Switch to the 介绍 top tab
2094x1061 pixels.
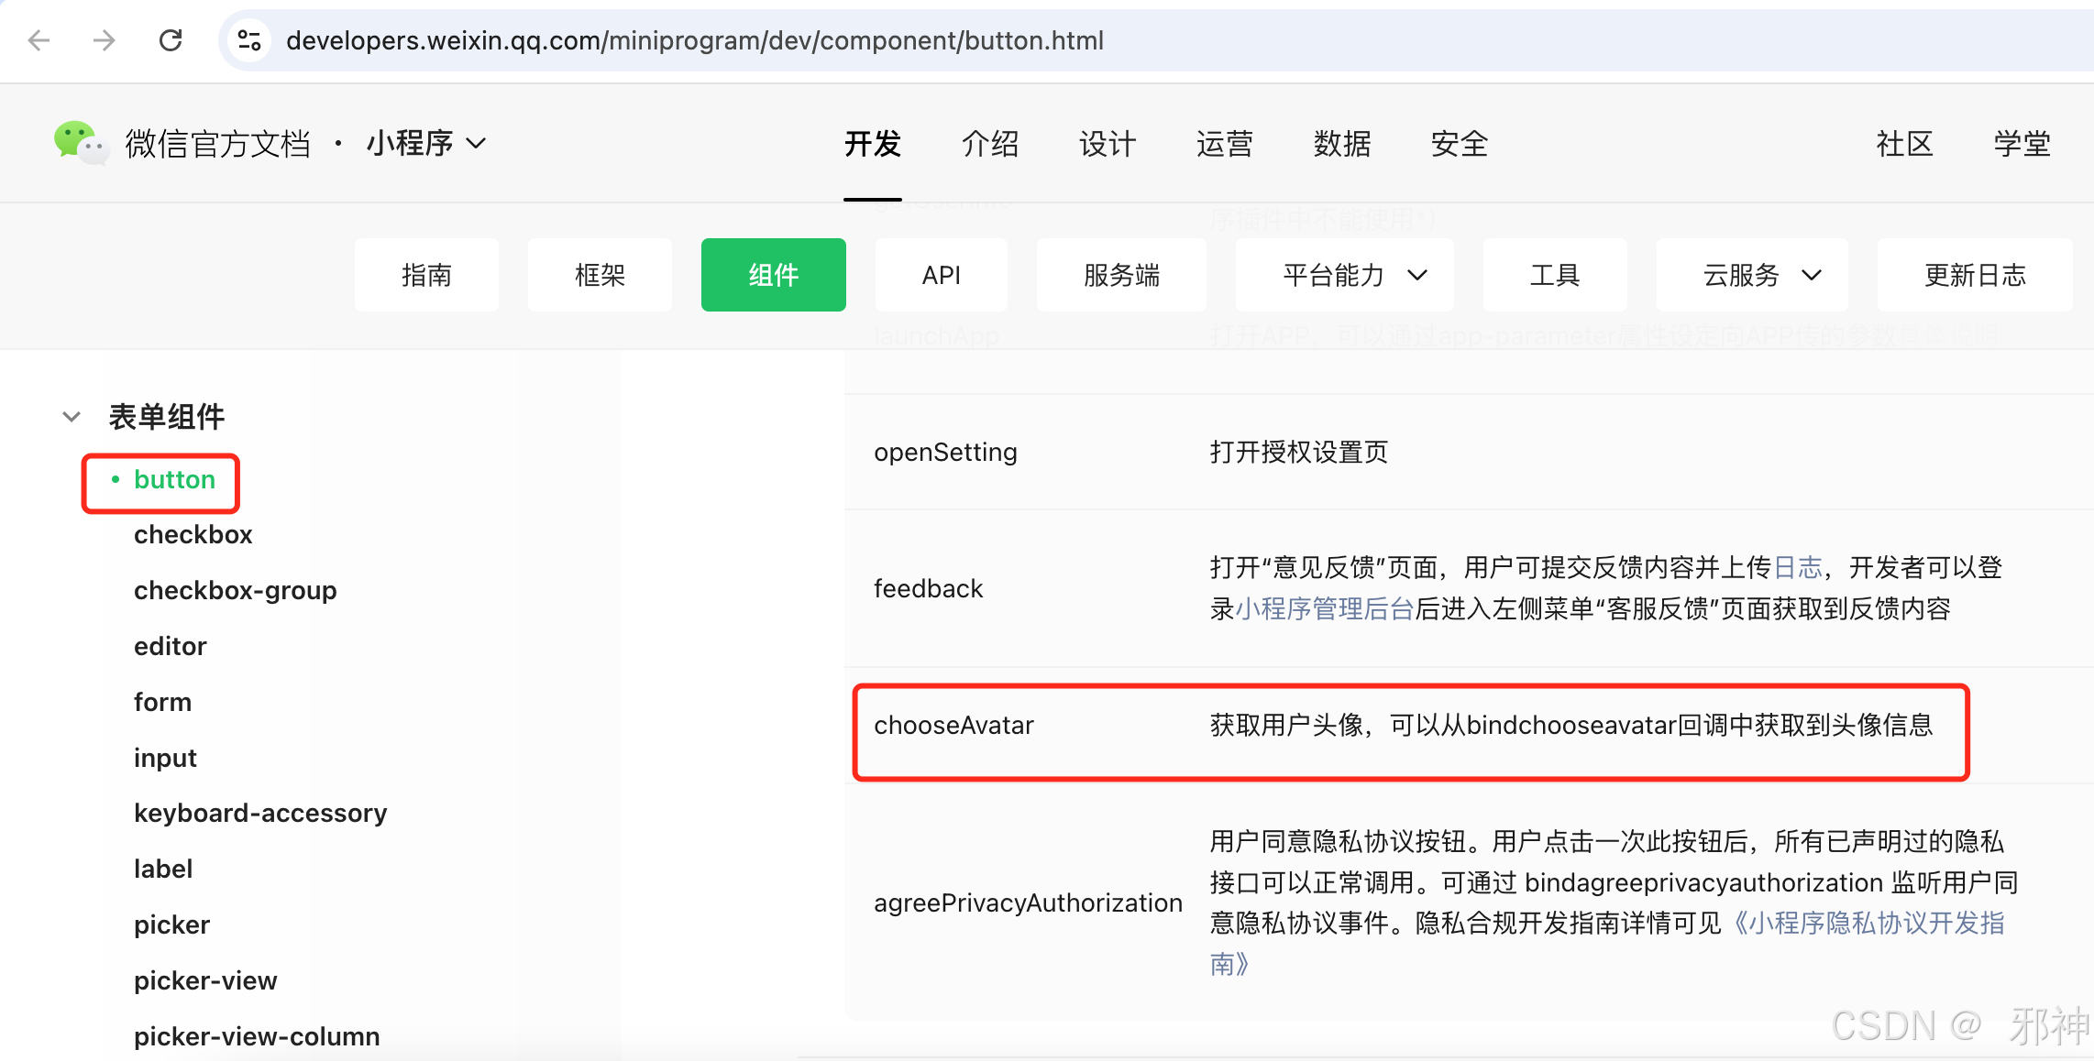[x=990, y=144]
